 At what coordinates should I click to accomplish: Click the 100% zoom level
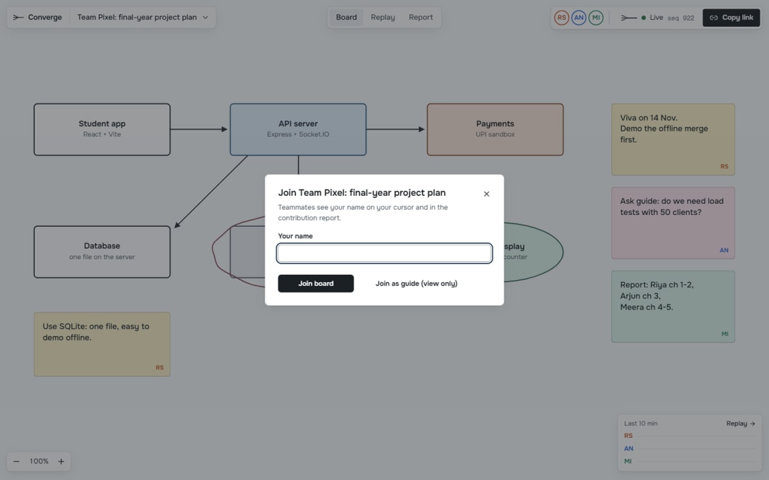(39, 461)
